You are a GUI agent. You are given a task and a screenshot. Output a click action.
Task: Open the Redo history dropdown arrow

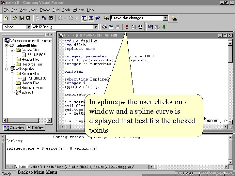click(x=76, y=18)
